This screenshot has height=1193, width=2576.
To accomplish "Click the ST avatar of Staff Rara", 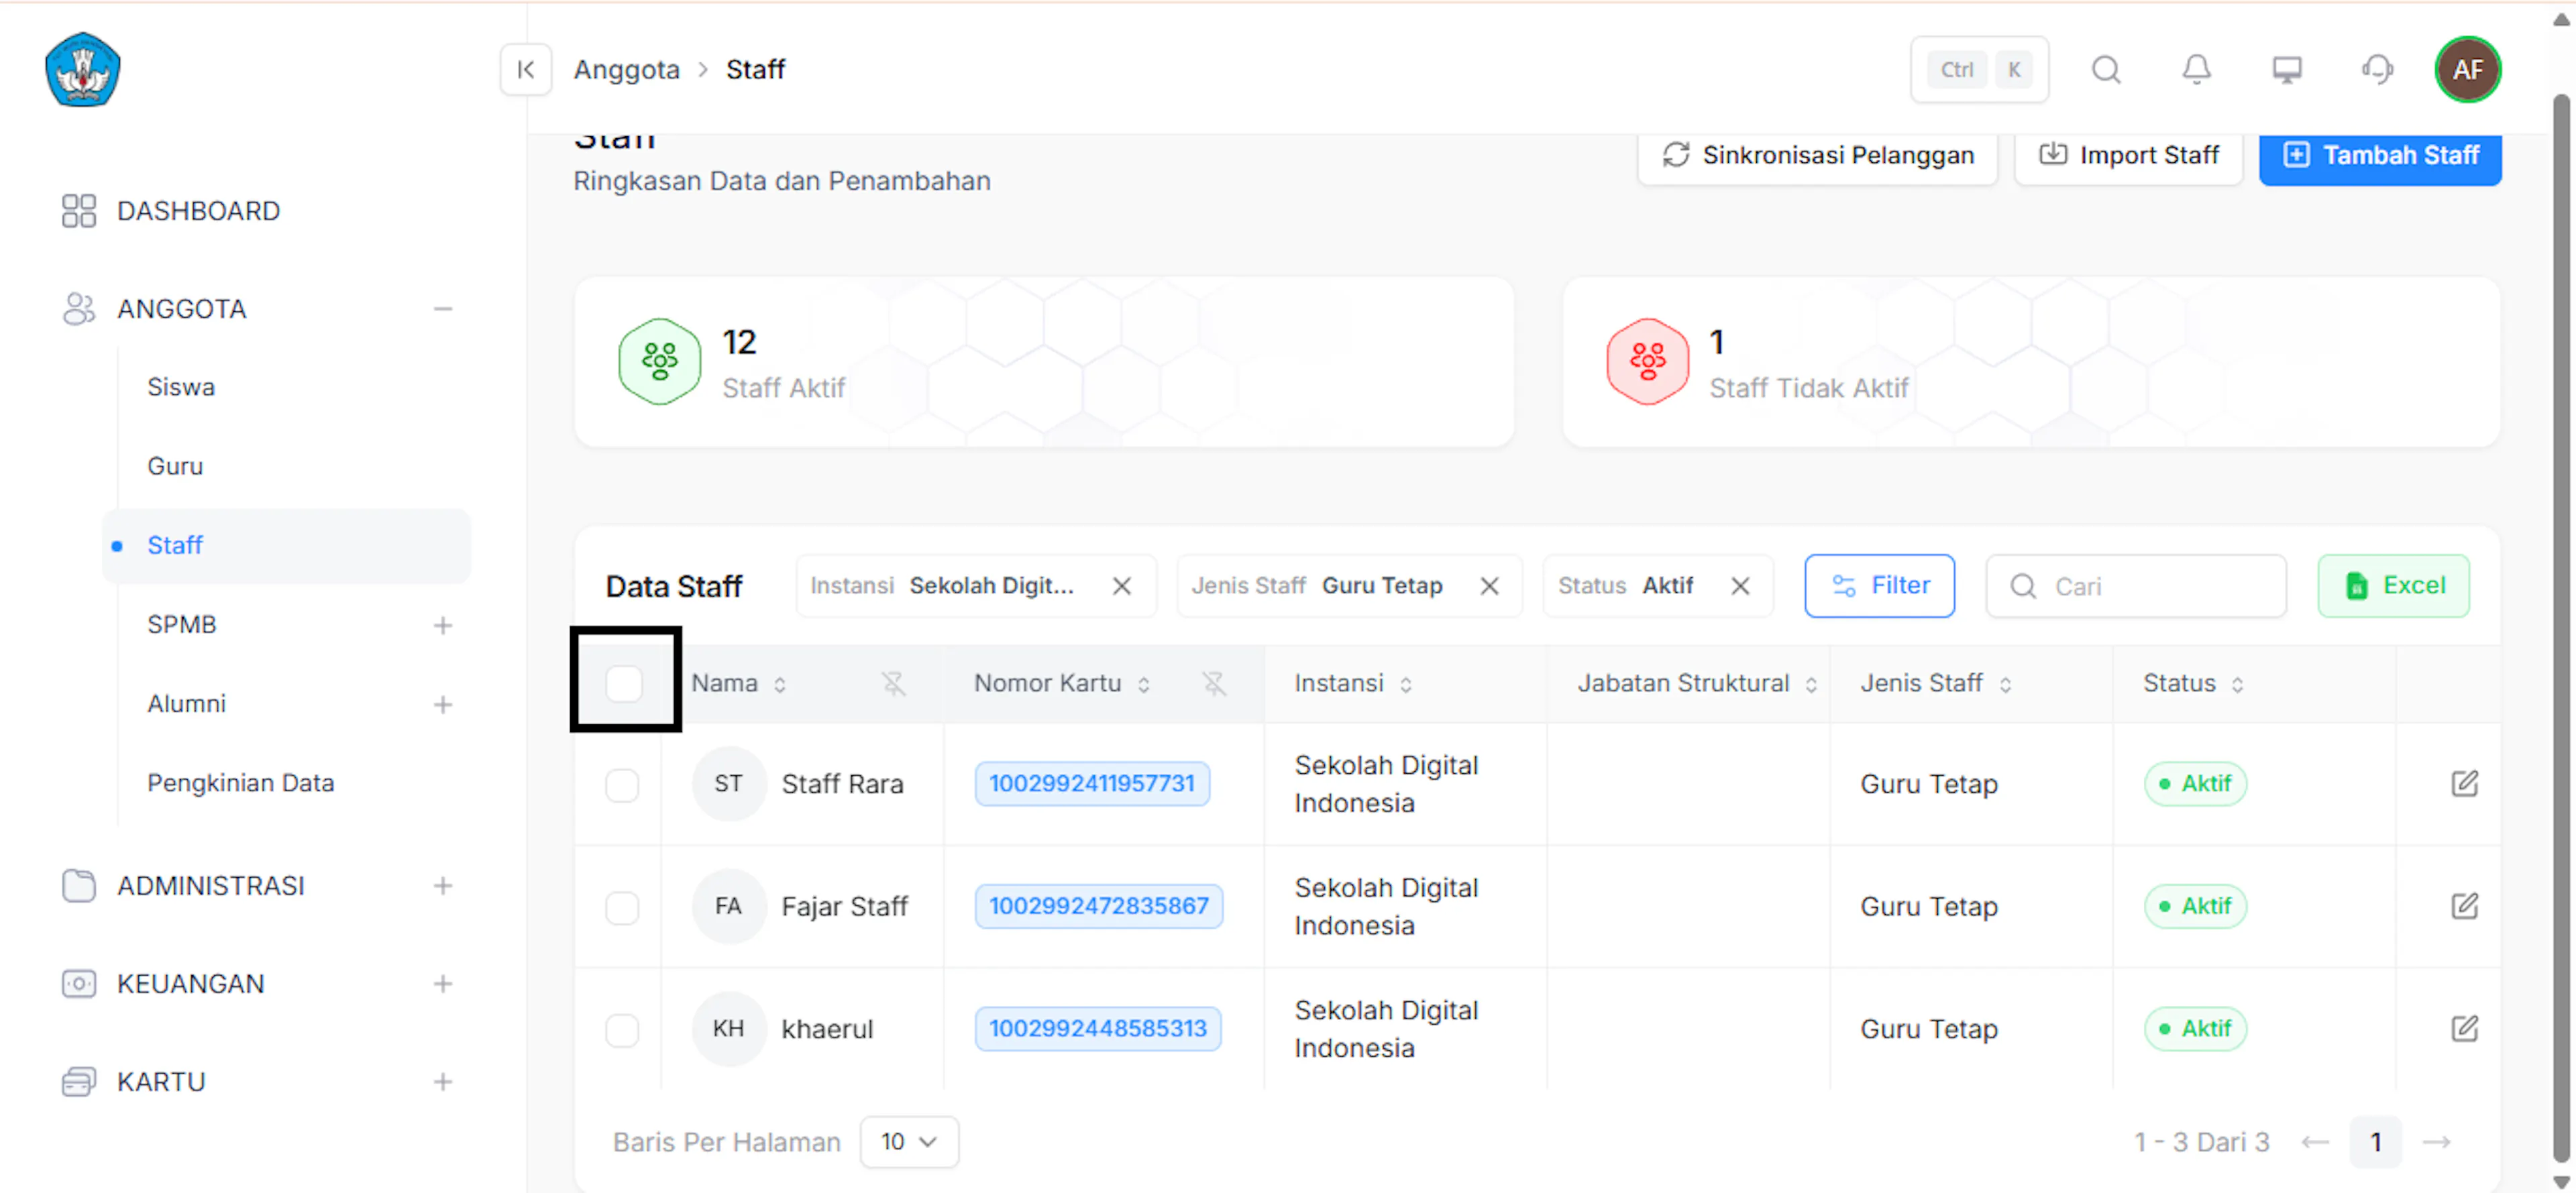I will point(728,783).
